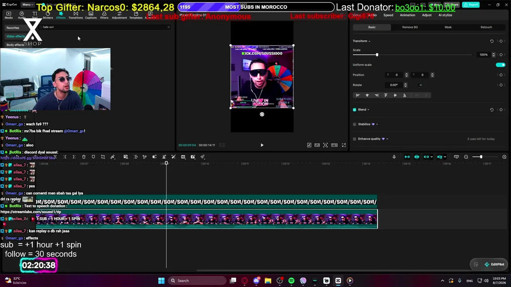Open the Templates panel icon
511x287 pixels.
point(136,15)
